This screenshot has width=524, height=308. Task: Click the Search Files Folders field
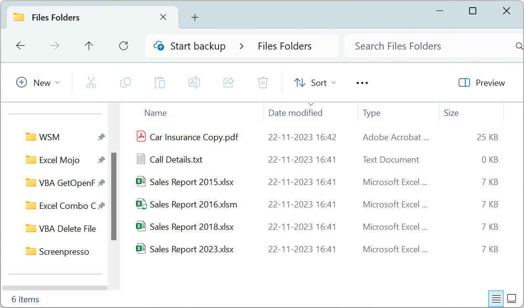pyautogui.click(x=433, y=46)
